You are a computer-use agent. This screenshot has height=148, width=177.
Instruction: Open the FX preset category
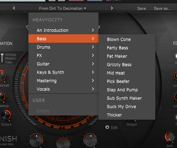[x=63, y=55]
